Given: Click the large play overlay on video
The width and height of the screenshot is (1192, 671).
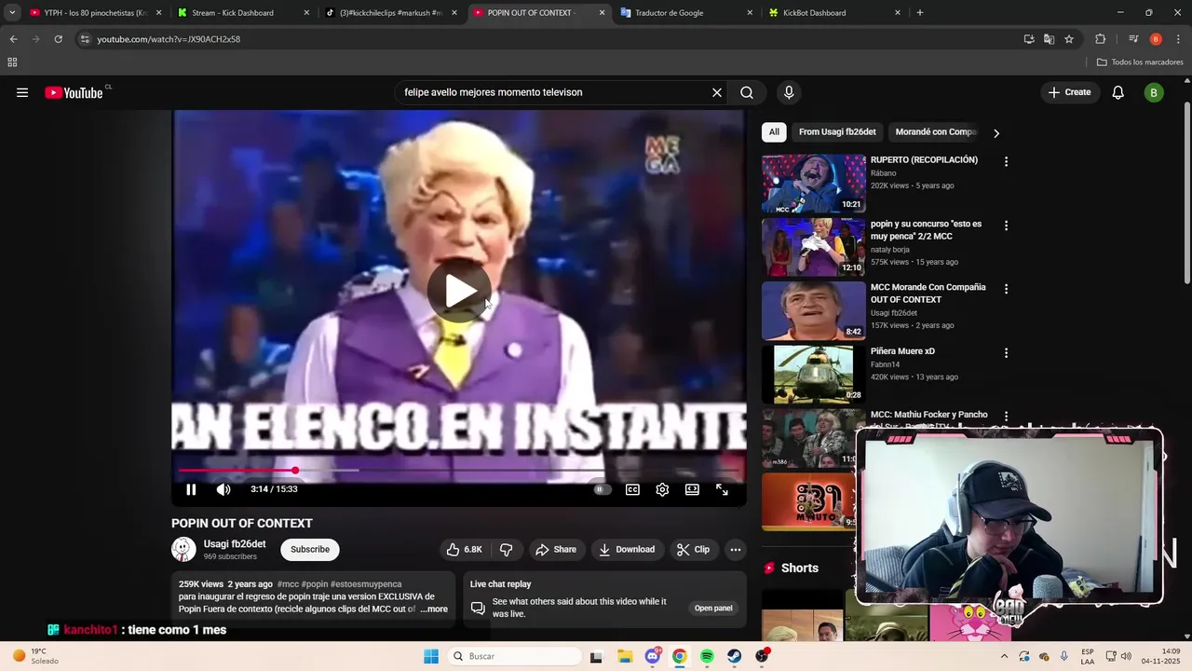Looking at the screenshot, I should pyautogui.click(x=460, y=292).
